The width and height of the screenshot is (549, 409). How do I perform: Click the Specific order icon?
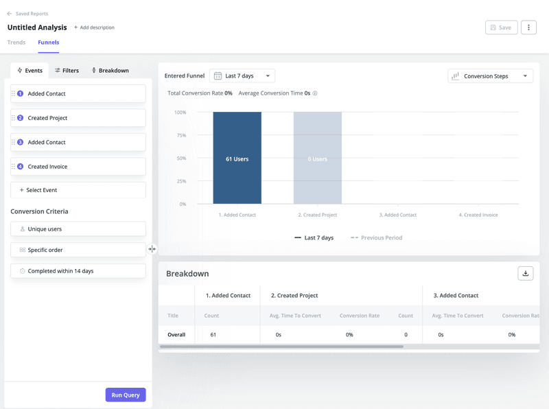point(22,249)
